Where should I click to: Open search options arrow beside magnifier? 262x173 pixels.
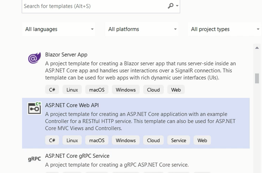point(177,6)
